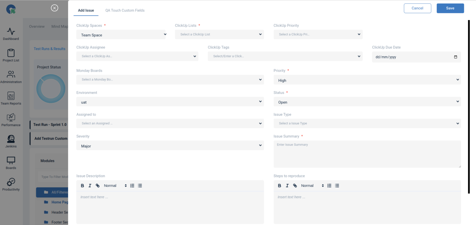Viewport: 476px width, 225px height.
Task: Select the Add Issue tab
Action: coord(86,11)
